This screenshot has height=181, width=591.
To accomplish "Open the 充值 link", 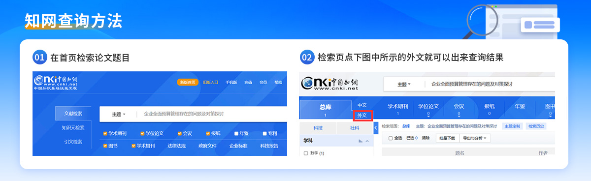I will click(248, 82).
